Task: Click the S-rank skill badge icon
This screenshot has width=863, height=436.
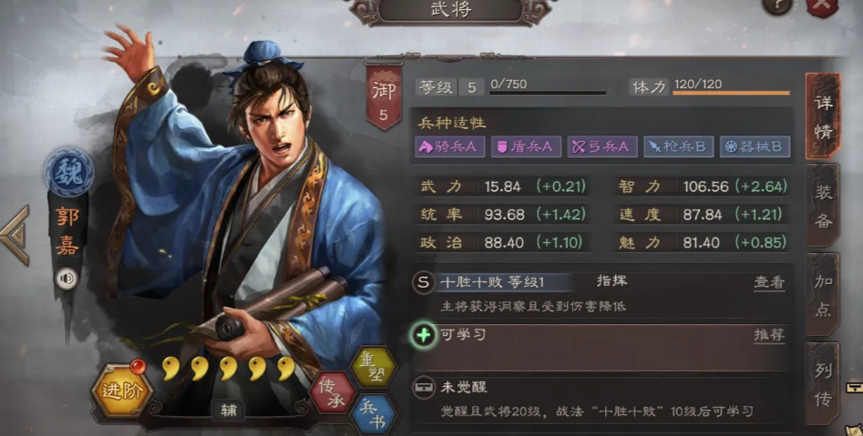Action: tap(424, 283)
